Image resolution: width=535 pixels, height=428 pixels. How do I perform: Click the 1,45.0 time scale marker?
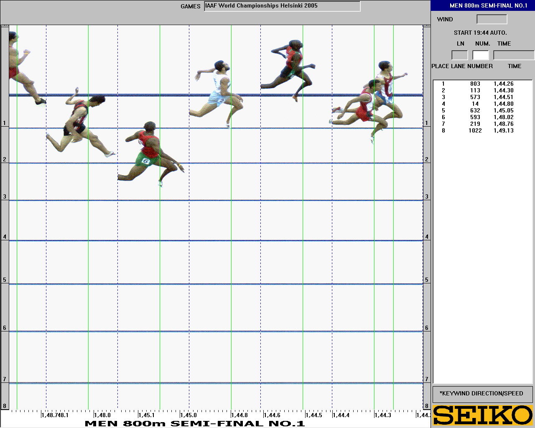(189, 415)
